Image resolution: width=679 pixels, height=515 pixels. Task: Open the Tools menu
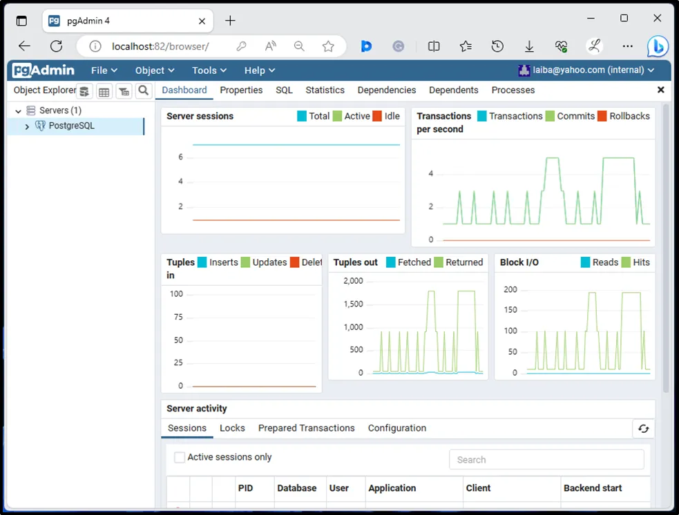pos(209,70)
